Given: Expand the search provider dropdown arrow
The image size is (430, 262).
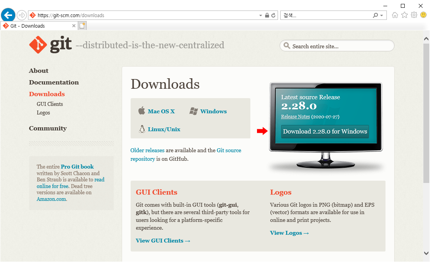Looking at the screenshot, I should 381,16.
